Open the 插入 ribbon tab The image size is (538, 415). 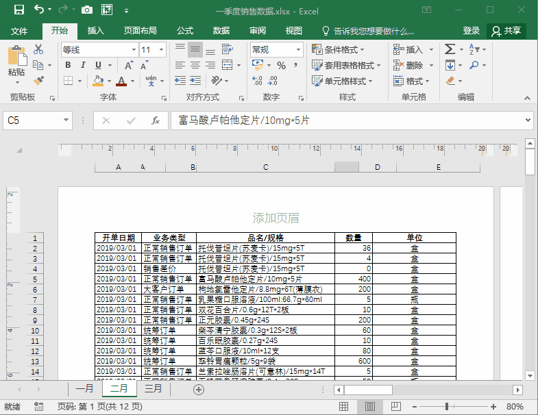pos(96,31)
